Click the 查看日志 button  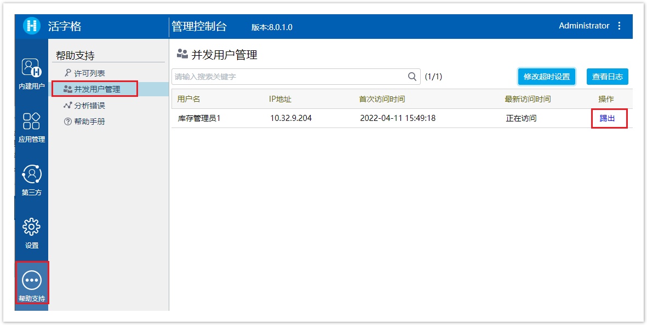point(607,77)
